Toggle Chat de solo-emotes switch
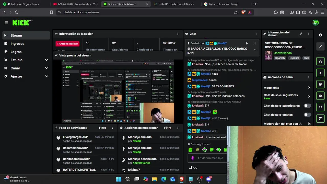This screenshot has width=327, height=184. 307,115
